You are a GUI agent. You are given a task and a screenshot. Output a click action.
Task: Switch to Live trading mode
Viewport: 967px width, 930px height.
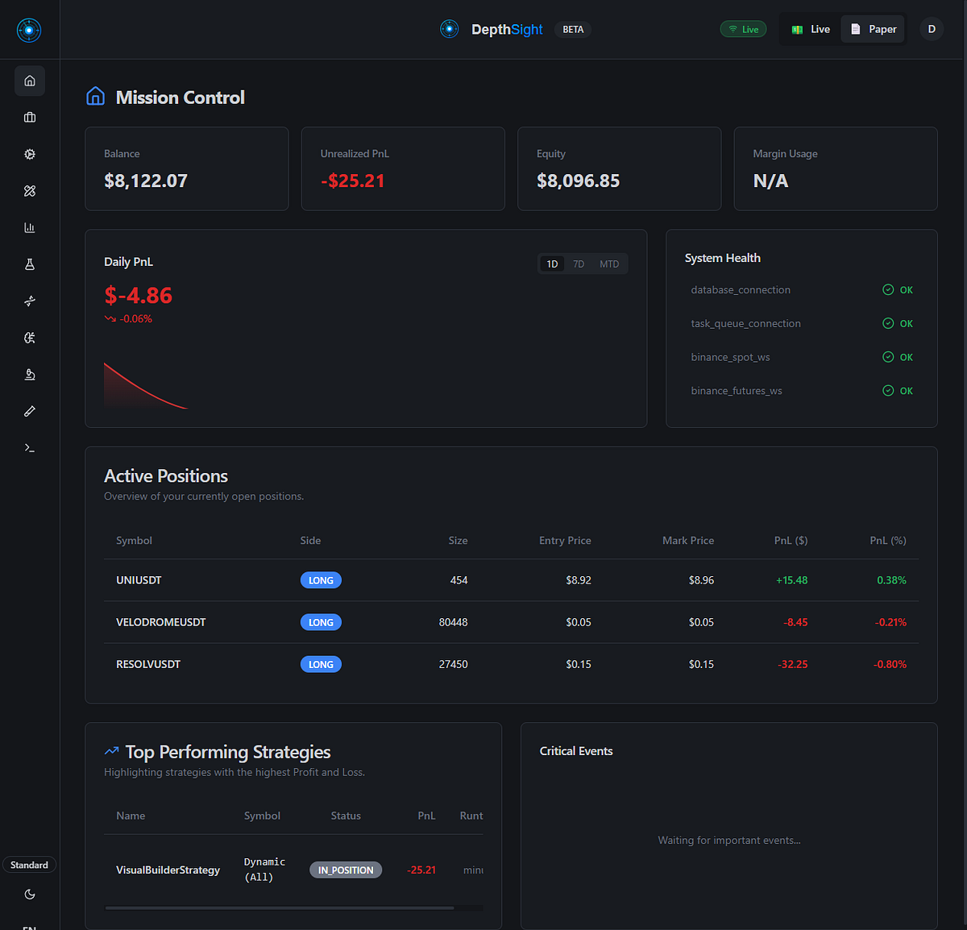coord(810,28)
